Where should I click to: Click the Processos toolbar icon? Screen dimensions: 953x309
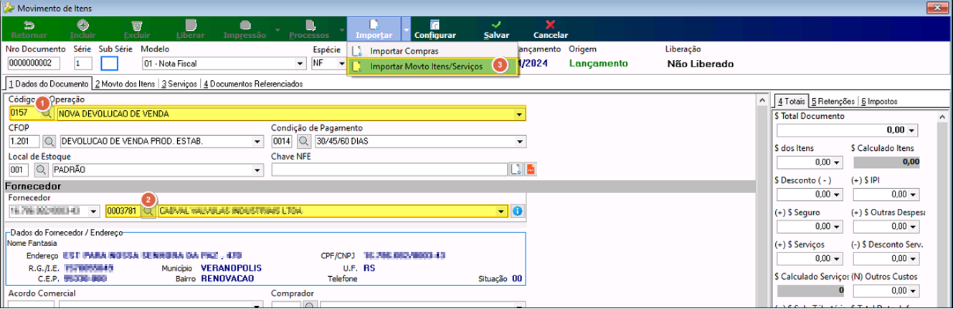pyautogui.click(x=309, y=24)
